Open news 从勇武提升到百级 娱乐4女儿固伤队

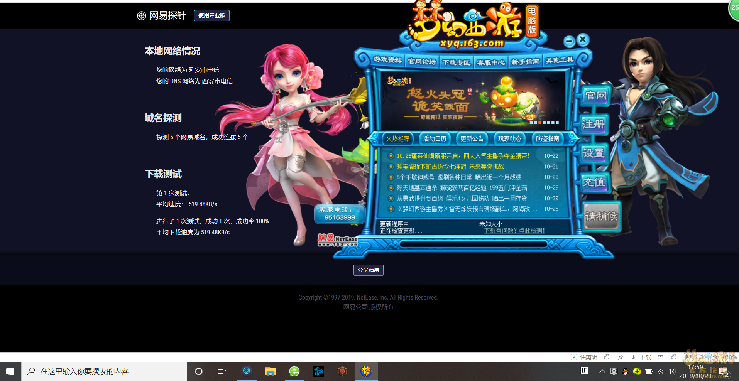(x=462, y=198)
